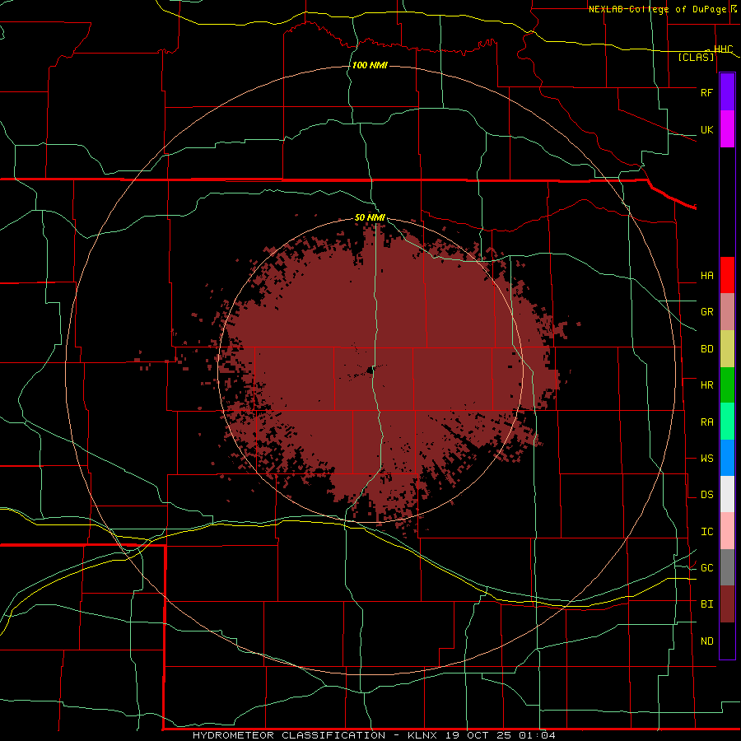Click the 'HR' legend label
Screen dimensions: 741x741
coord(707,385)
